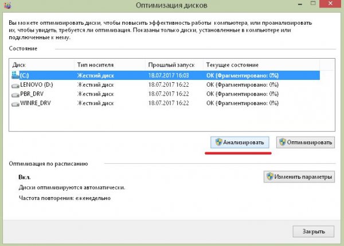Screen dimensions: 344x246
Task: Open Изменить параметры schedule settings
Action: pyautogui.click(x=299, y=177)
